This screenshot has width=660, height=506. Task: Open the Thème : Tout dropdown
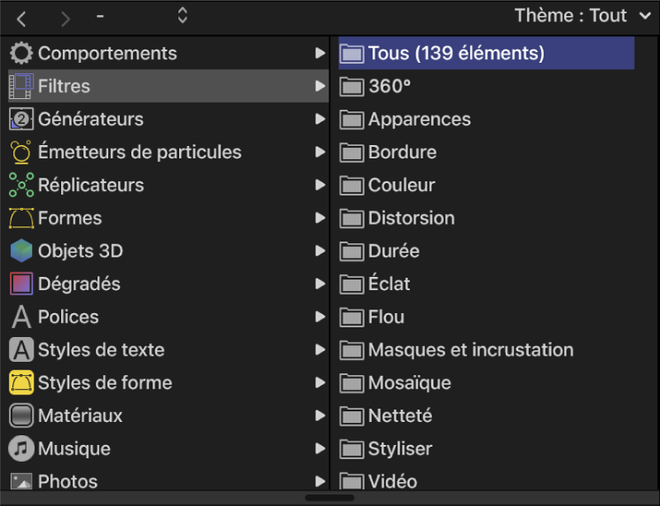[582, 16]
